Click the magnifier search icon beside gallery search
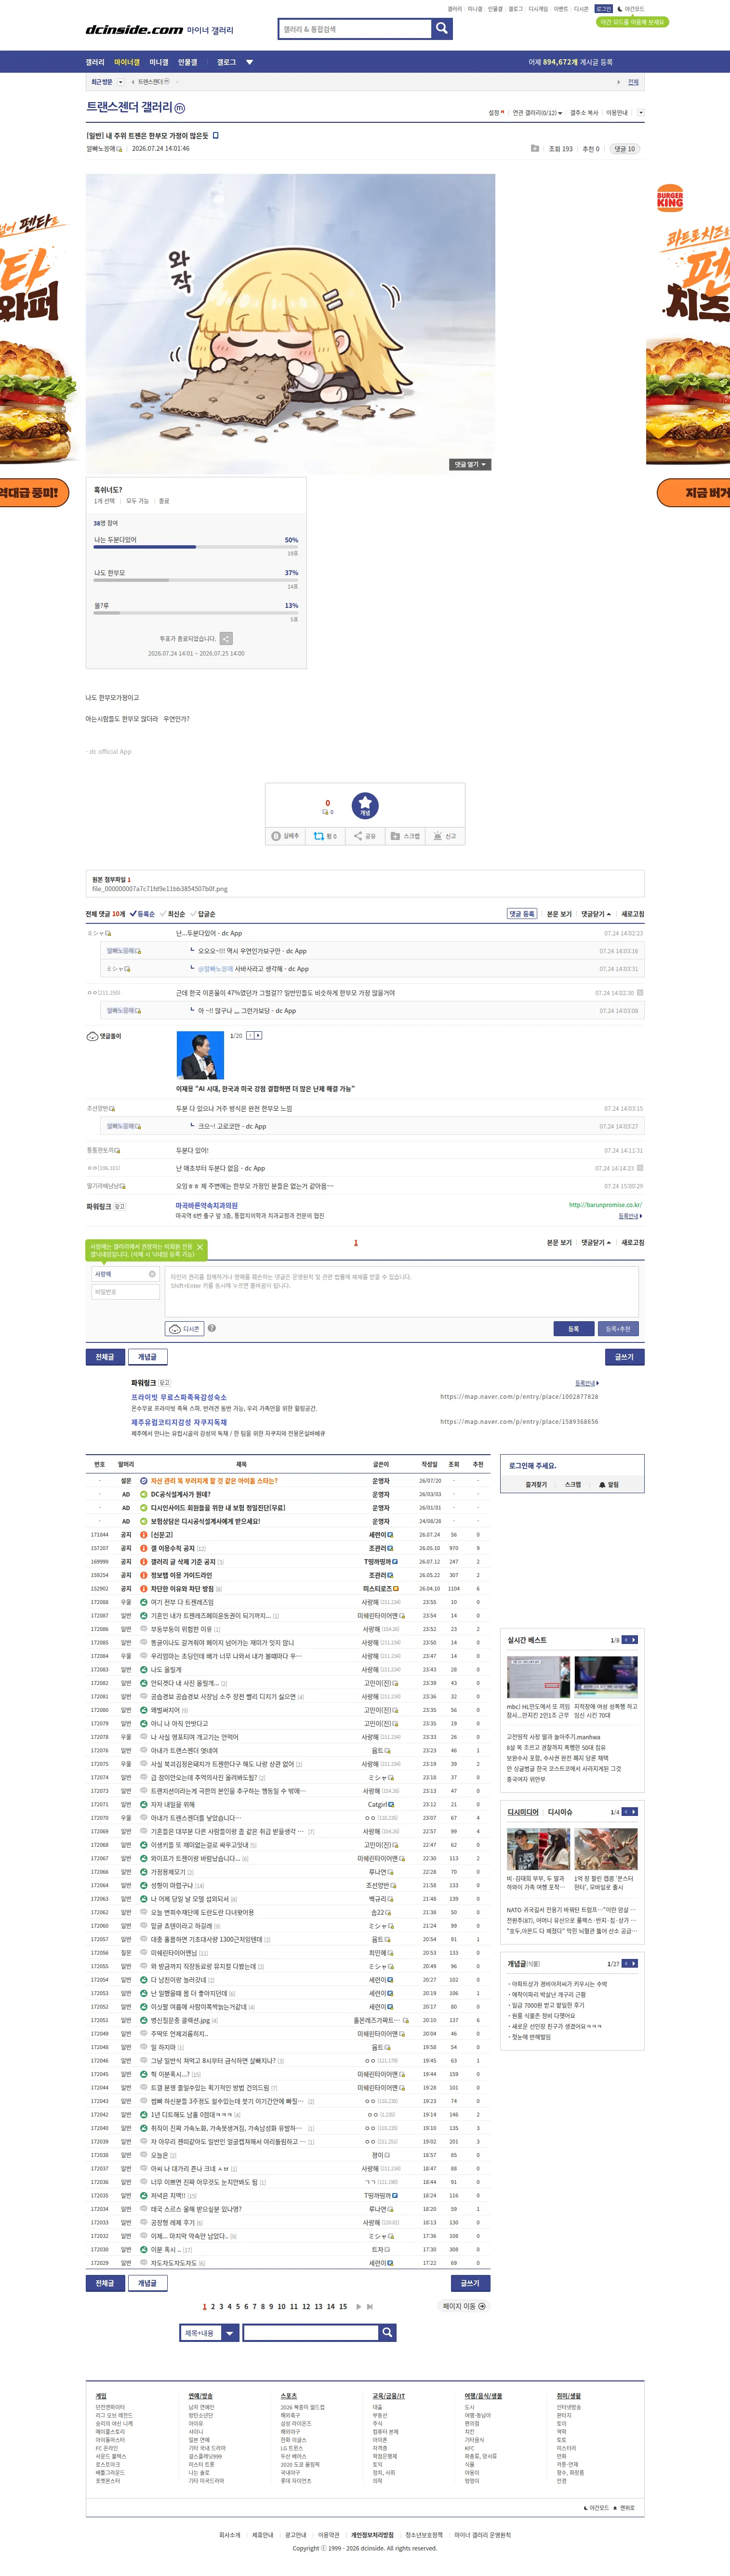 [441, 29]
